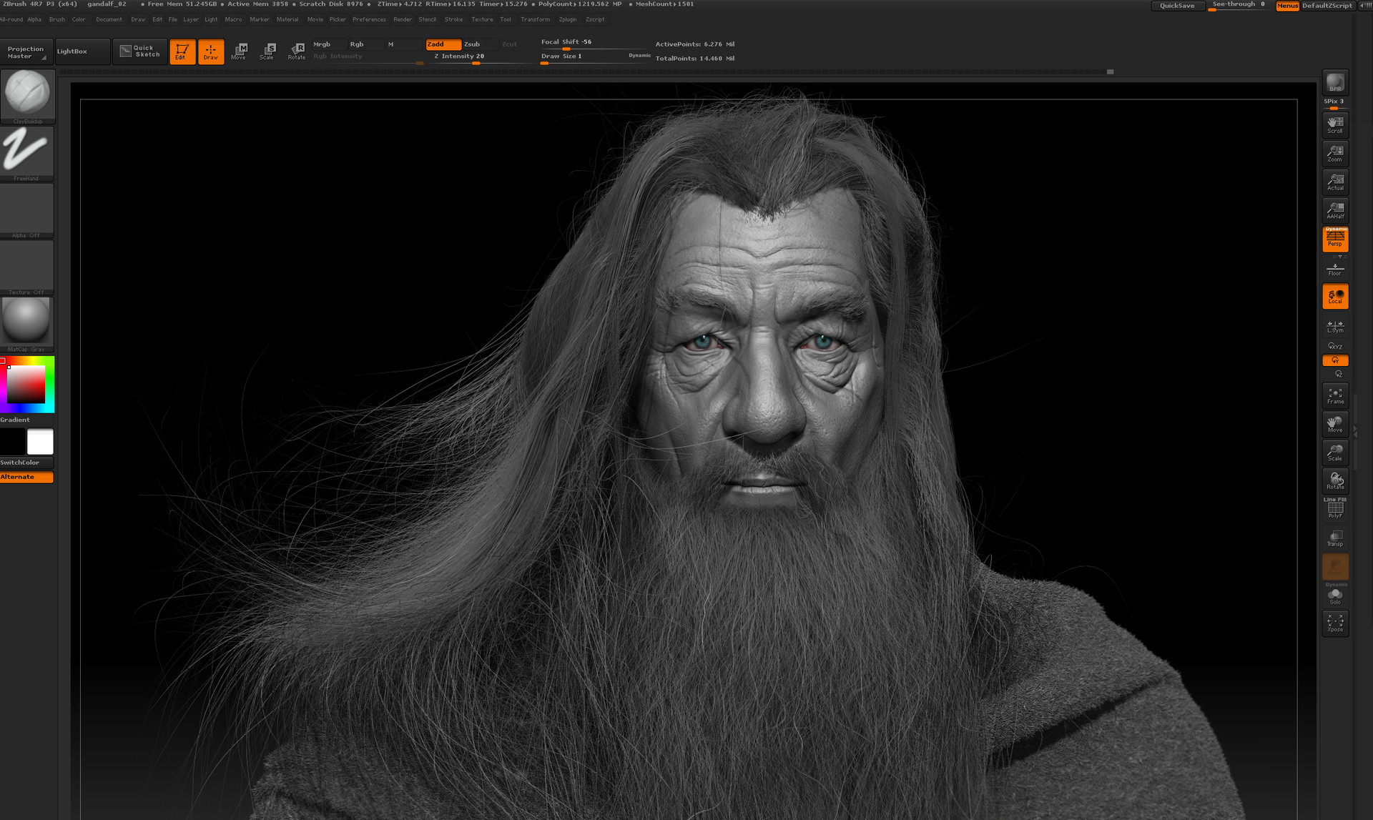Activate the Edit mode button
This screenshot has height=820, width=1373.
coord(182,51)
